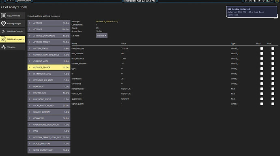Click the orientation value 25

[x=122, y=79]
